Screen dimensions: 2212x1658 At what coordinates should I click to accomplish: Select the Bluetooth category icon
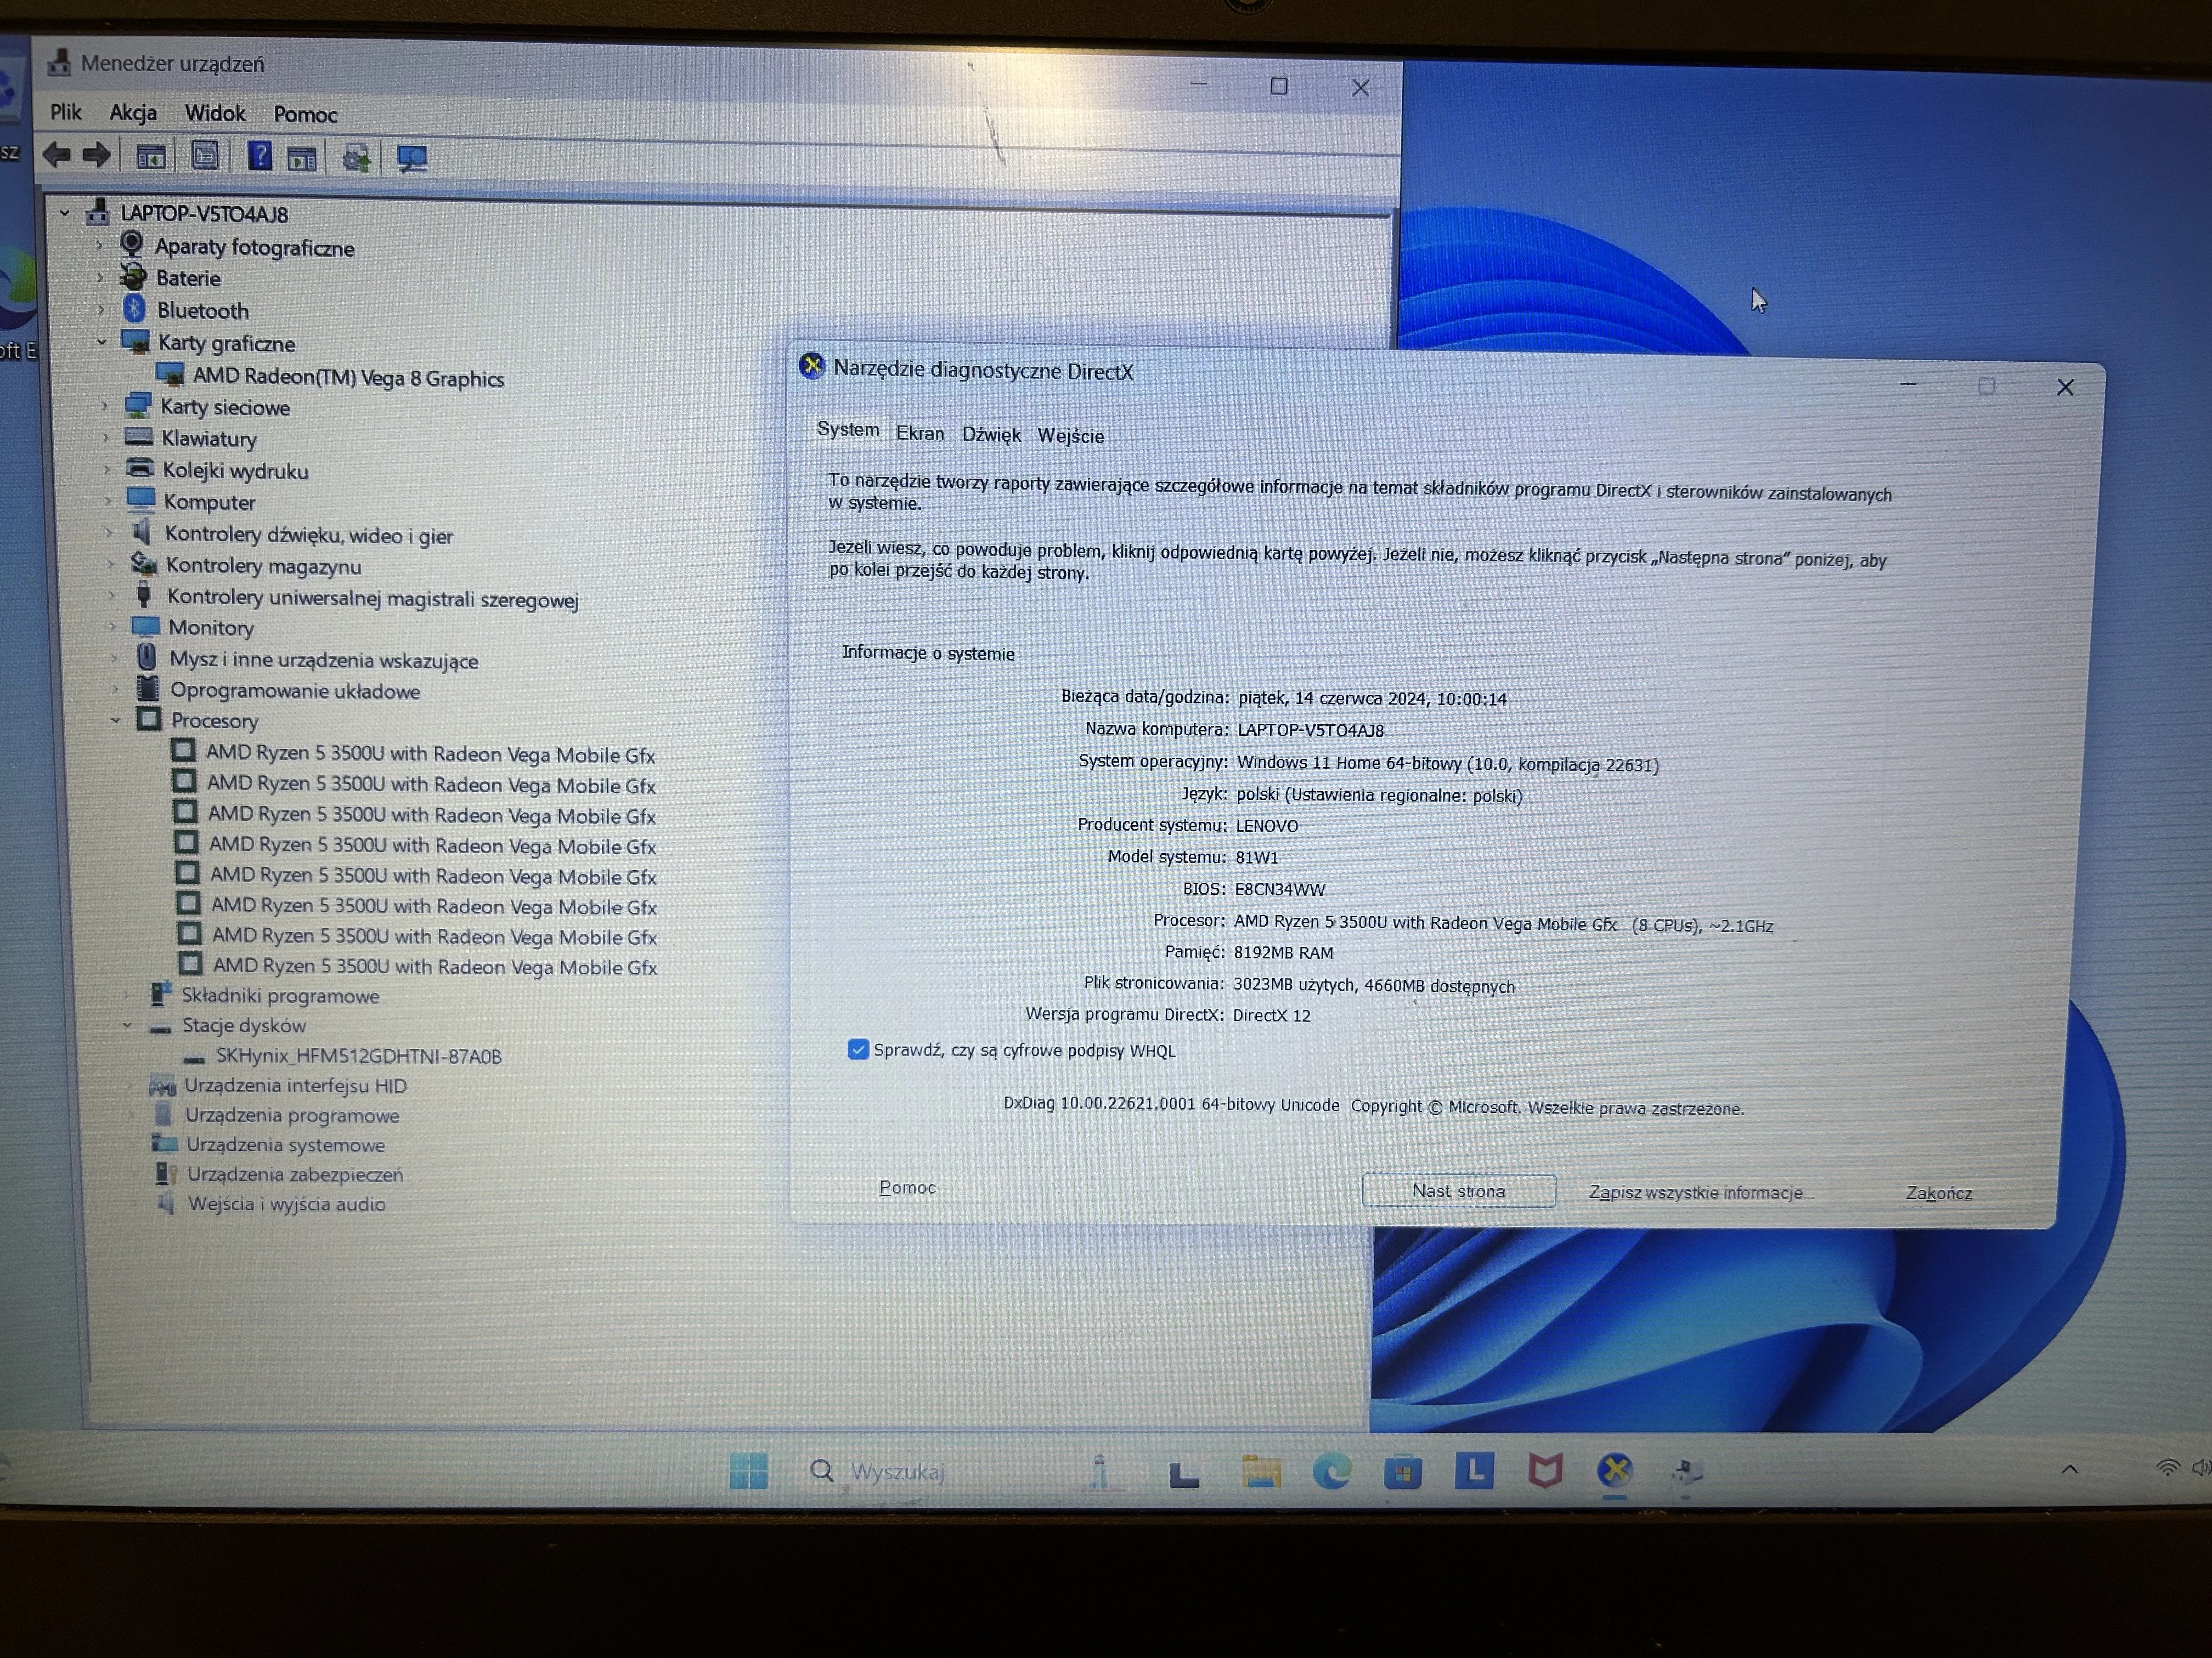pos(134,309)
